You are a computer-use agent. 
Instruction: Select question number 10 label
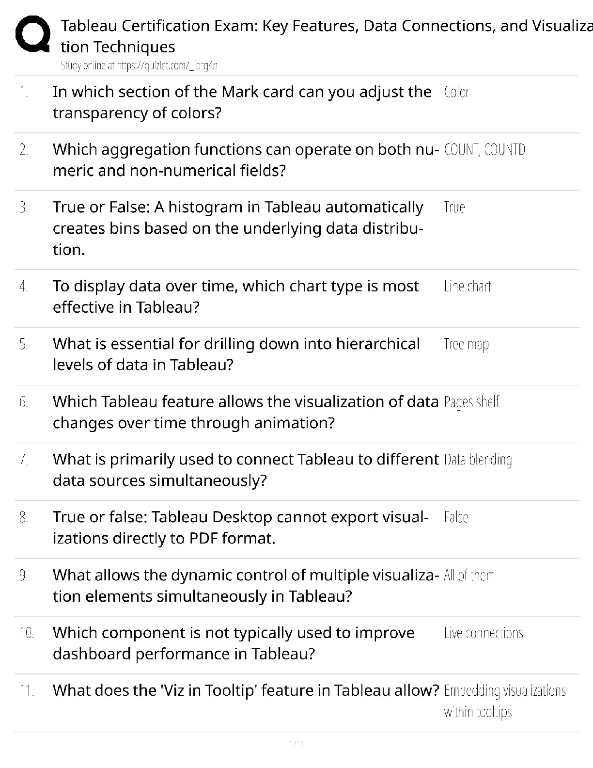coord(27,633)
